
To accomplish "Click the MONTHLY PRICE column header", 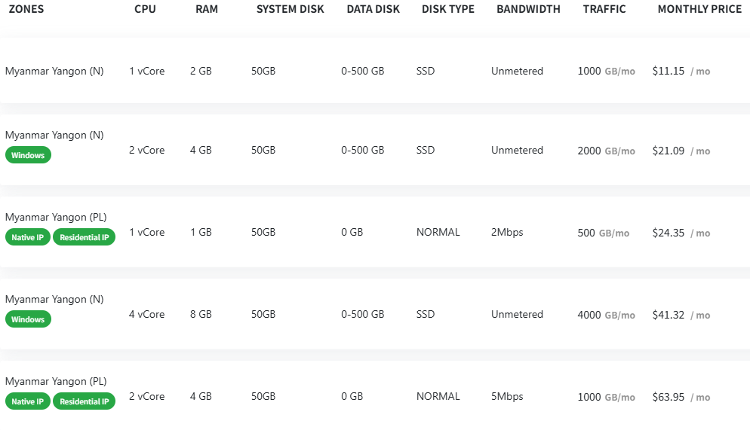I will pyautogui.click(x=699, y=10).
